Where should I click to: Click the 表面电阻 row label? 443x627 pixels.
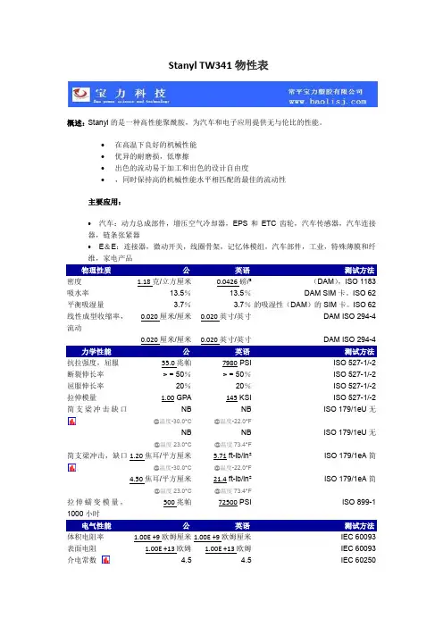tap(81, 548)
